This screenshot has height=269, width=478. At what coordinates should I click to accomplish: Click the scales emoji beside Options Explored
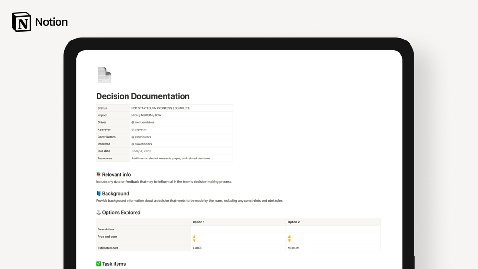click(x=98, y=212)
